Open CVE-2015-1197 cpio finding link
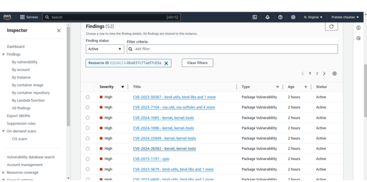367x182 pixels. 151,159
